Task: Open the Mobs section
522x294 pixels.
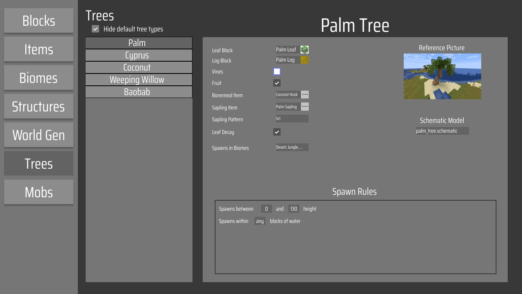Action: pyautogui.click(x=38, y=192)
